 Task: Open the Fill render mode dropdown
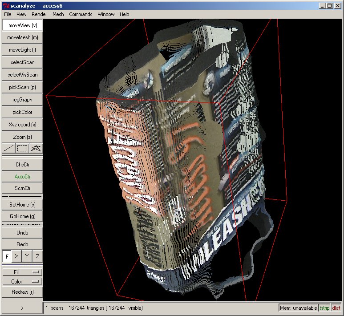[22, 272]
